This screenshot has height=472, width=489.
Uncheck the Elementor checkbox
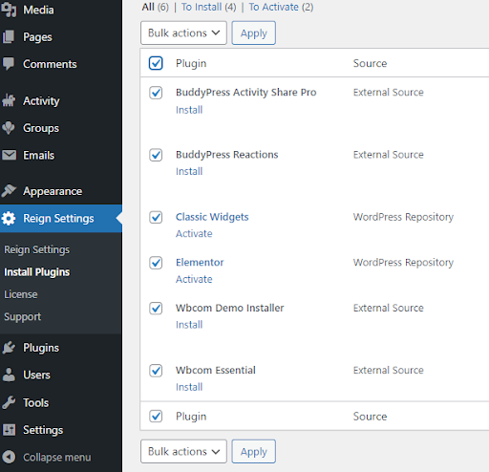(156, 263)
